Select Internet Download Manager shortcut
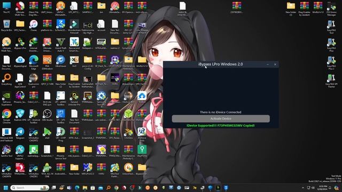342x192 pixels. tap(34, 45)
